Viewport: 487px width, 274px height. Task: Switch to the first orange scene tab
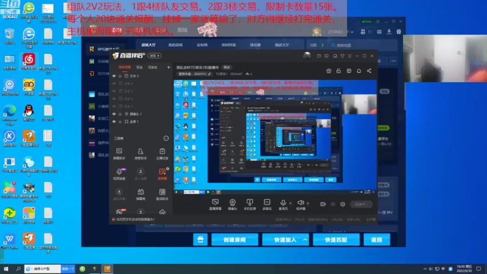[x=125, y=67]
